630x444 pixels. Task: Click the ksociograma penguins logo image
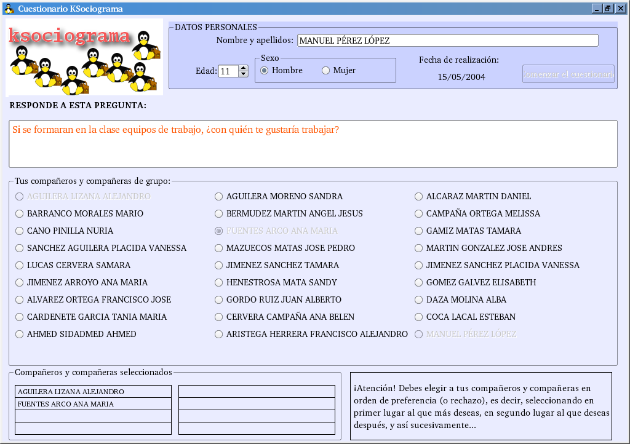(84, 57)
